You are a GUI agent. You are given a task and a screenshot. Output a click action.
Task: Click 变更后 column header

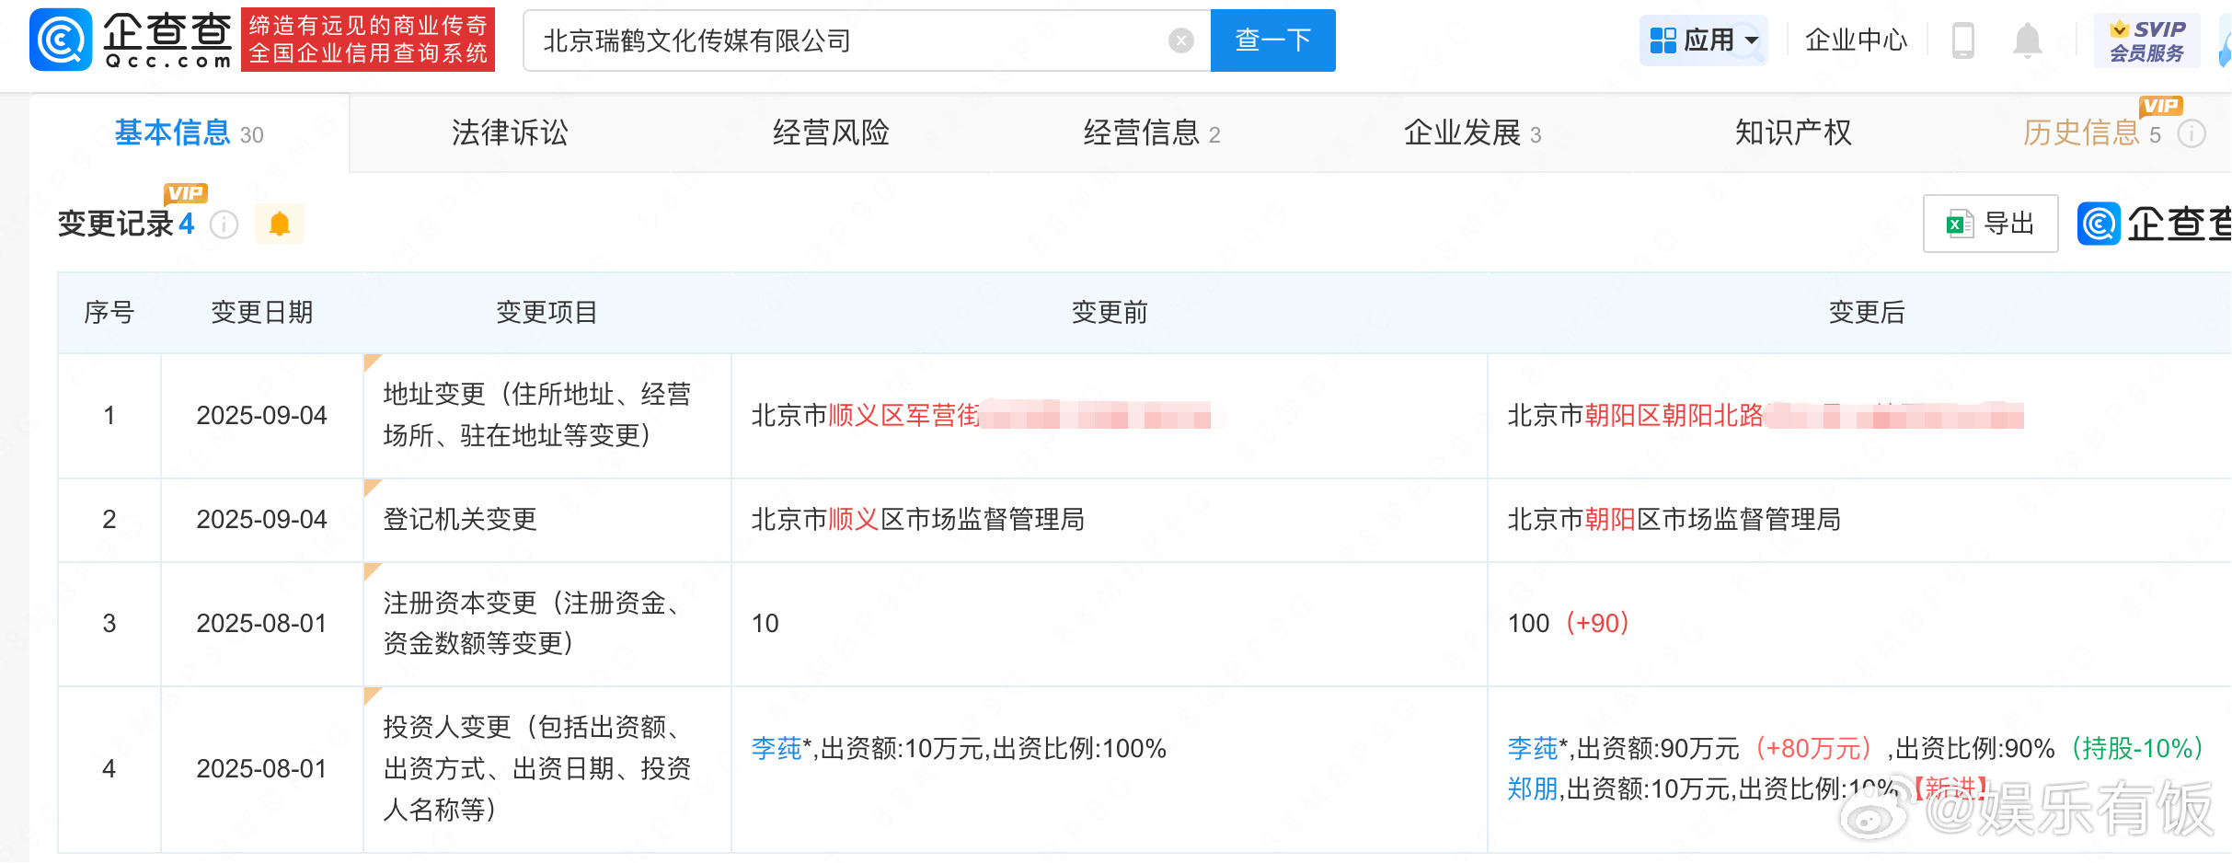pos(1867,313)
